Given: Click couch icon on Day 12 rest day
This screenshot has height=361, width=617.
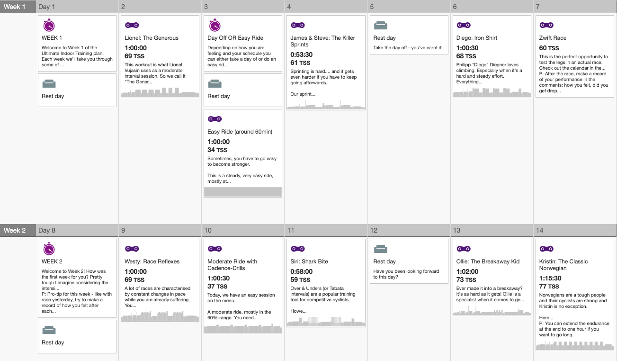Looking at the screenshot, I should (381, 249).
